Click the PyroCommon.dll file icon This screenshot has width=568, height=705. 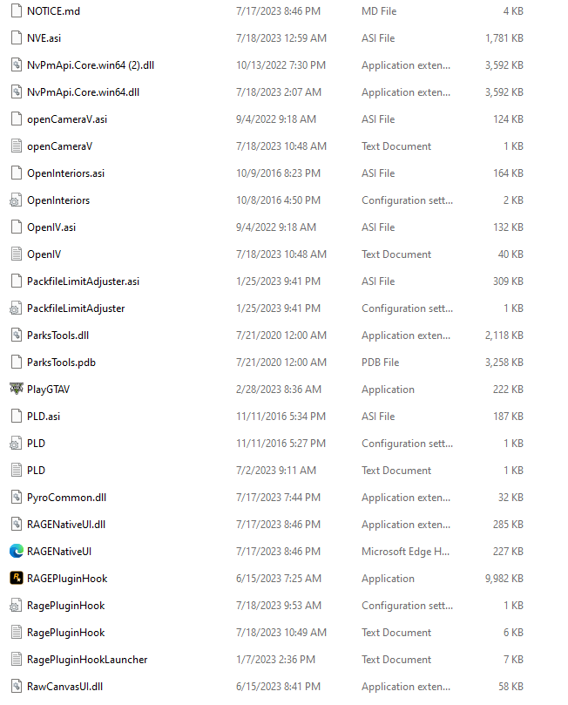pyautogui.click(x=17, y=497)
